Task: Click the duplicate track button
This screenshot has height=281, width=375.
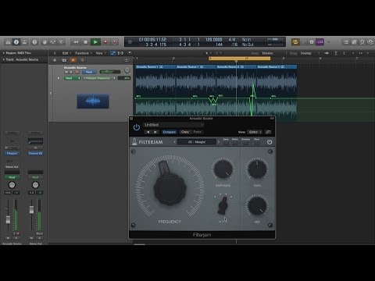Action: pyautogui.click(x=64, y=60)
